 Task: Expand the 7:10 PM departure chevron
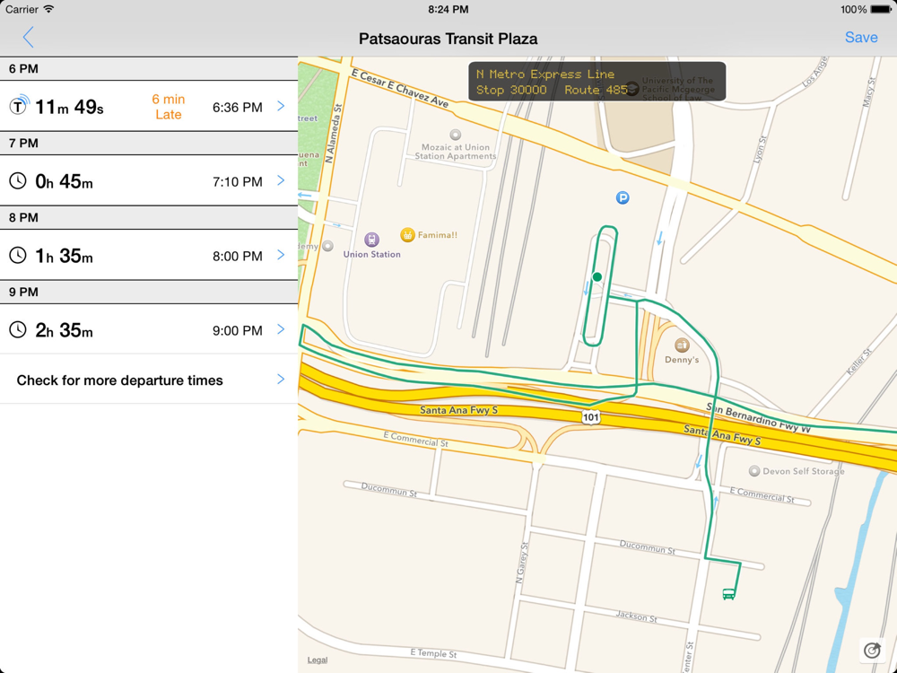(281, 180)
